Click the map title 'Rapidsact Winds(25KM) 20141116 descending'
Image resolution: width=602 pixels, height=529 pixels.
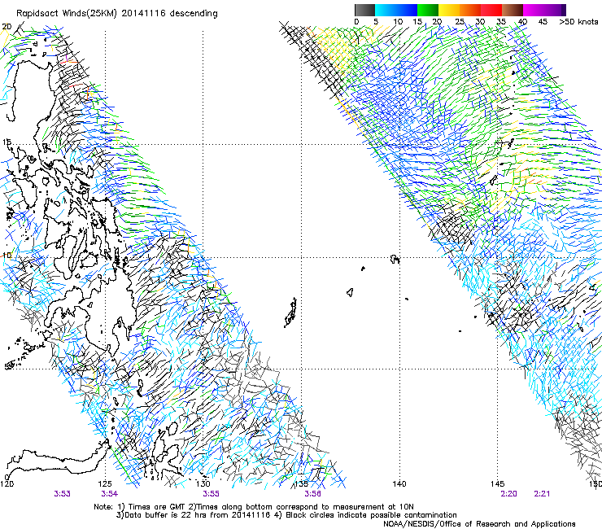click(x=116, y=14)
